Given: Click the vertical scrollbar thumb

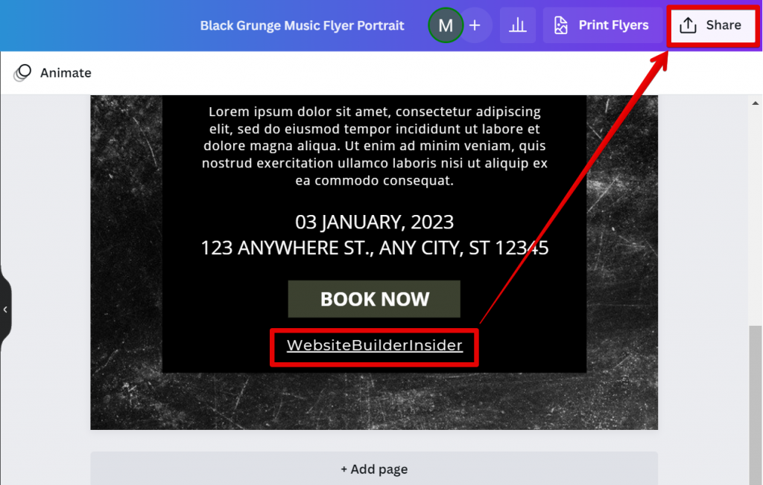Looking at the screenshot, I should pyautogui.click(x=756, y=405).
